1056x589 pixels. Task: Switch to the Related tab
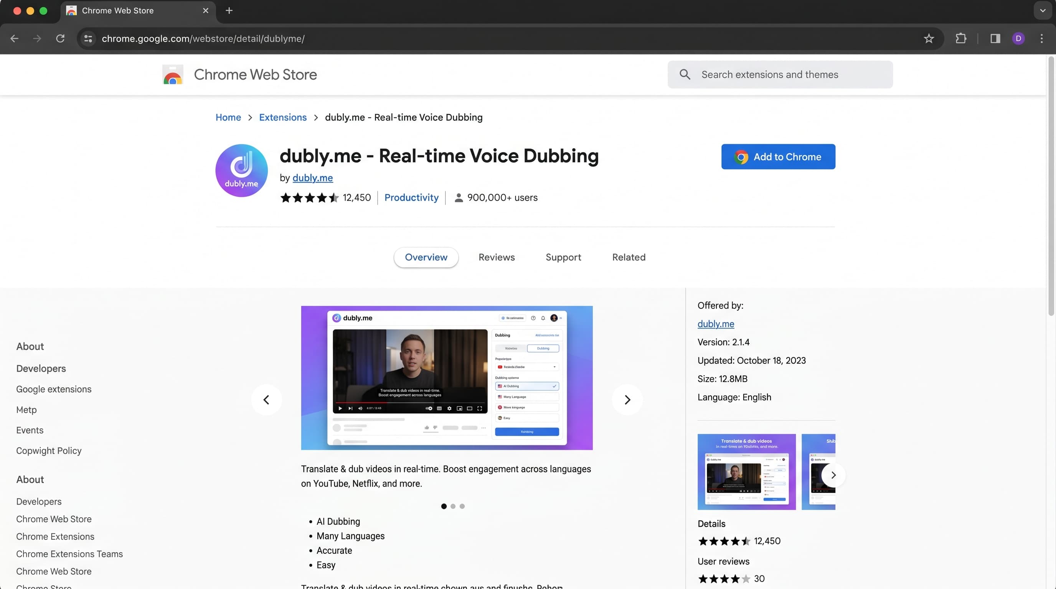pyautogui.click(x=629, y=257)
